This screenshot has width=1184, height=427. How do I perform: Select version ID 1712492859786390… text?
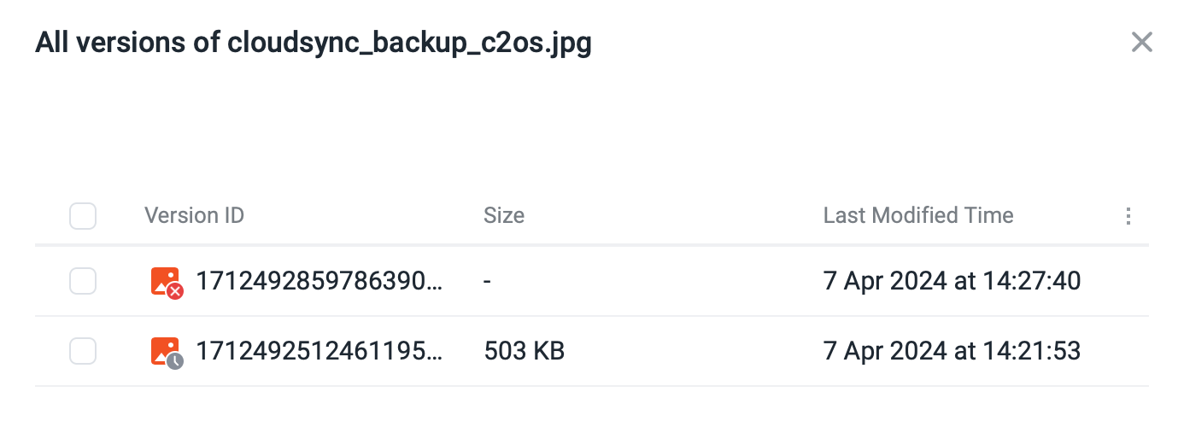(x=320, y=281)
